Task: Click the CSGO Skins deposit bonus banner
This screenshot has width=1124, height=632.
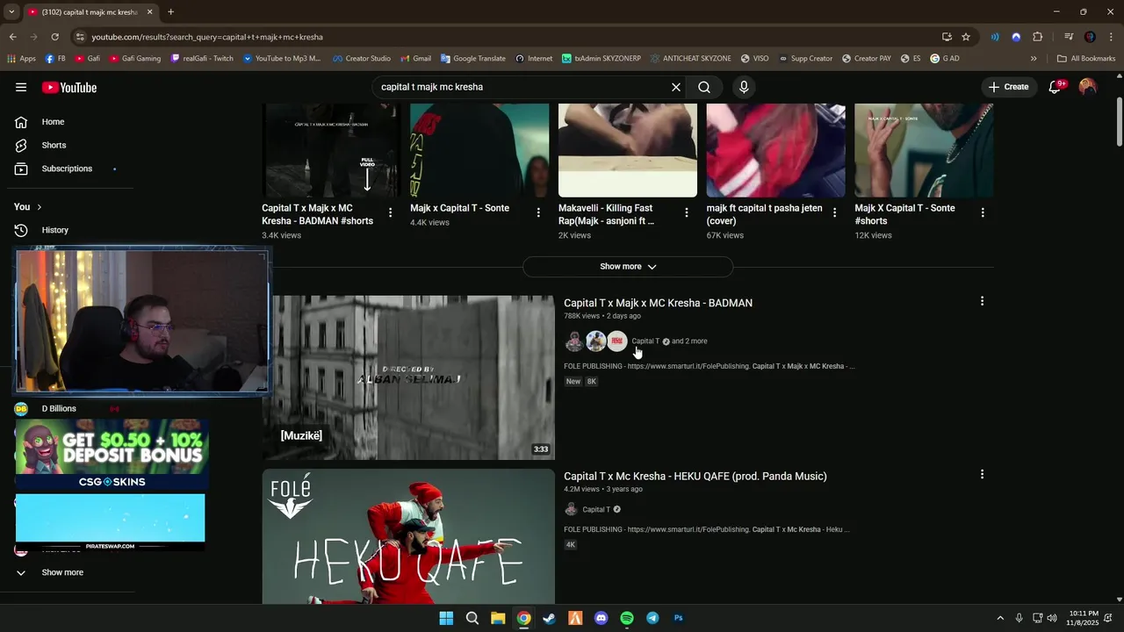Action: 111,455
